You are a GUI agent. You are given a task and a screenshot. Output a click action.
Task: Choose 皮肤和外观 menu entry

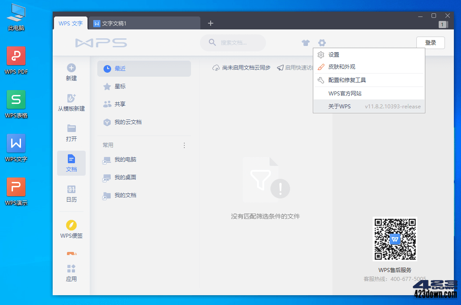pyautogui.click(x=369, y=67)
